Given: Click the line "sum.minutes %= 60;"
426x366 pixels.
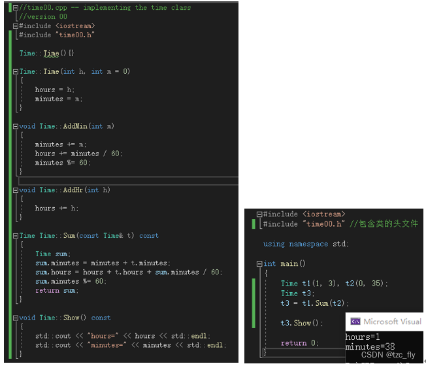Looking at the screenshot, I should point(71,281).
